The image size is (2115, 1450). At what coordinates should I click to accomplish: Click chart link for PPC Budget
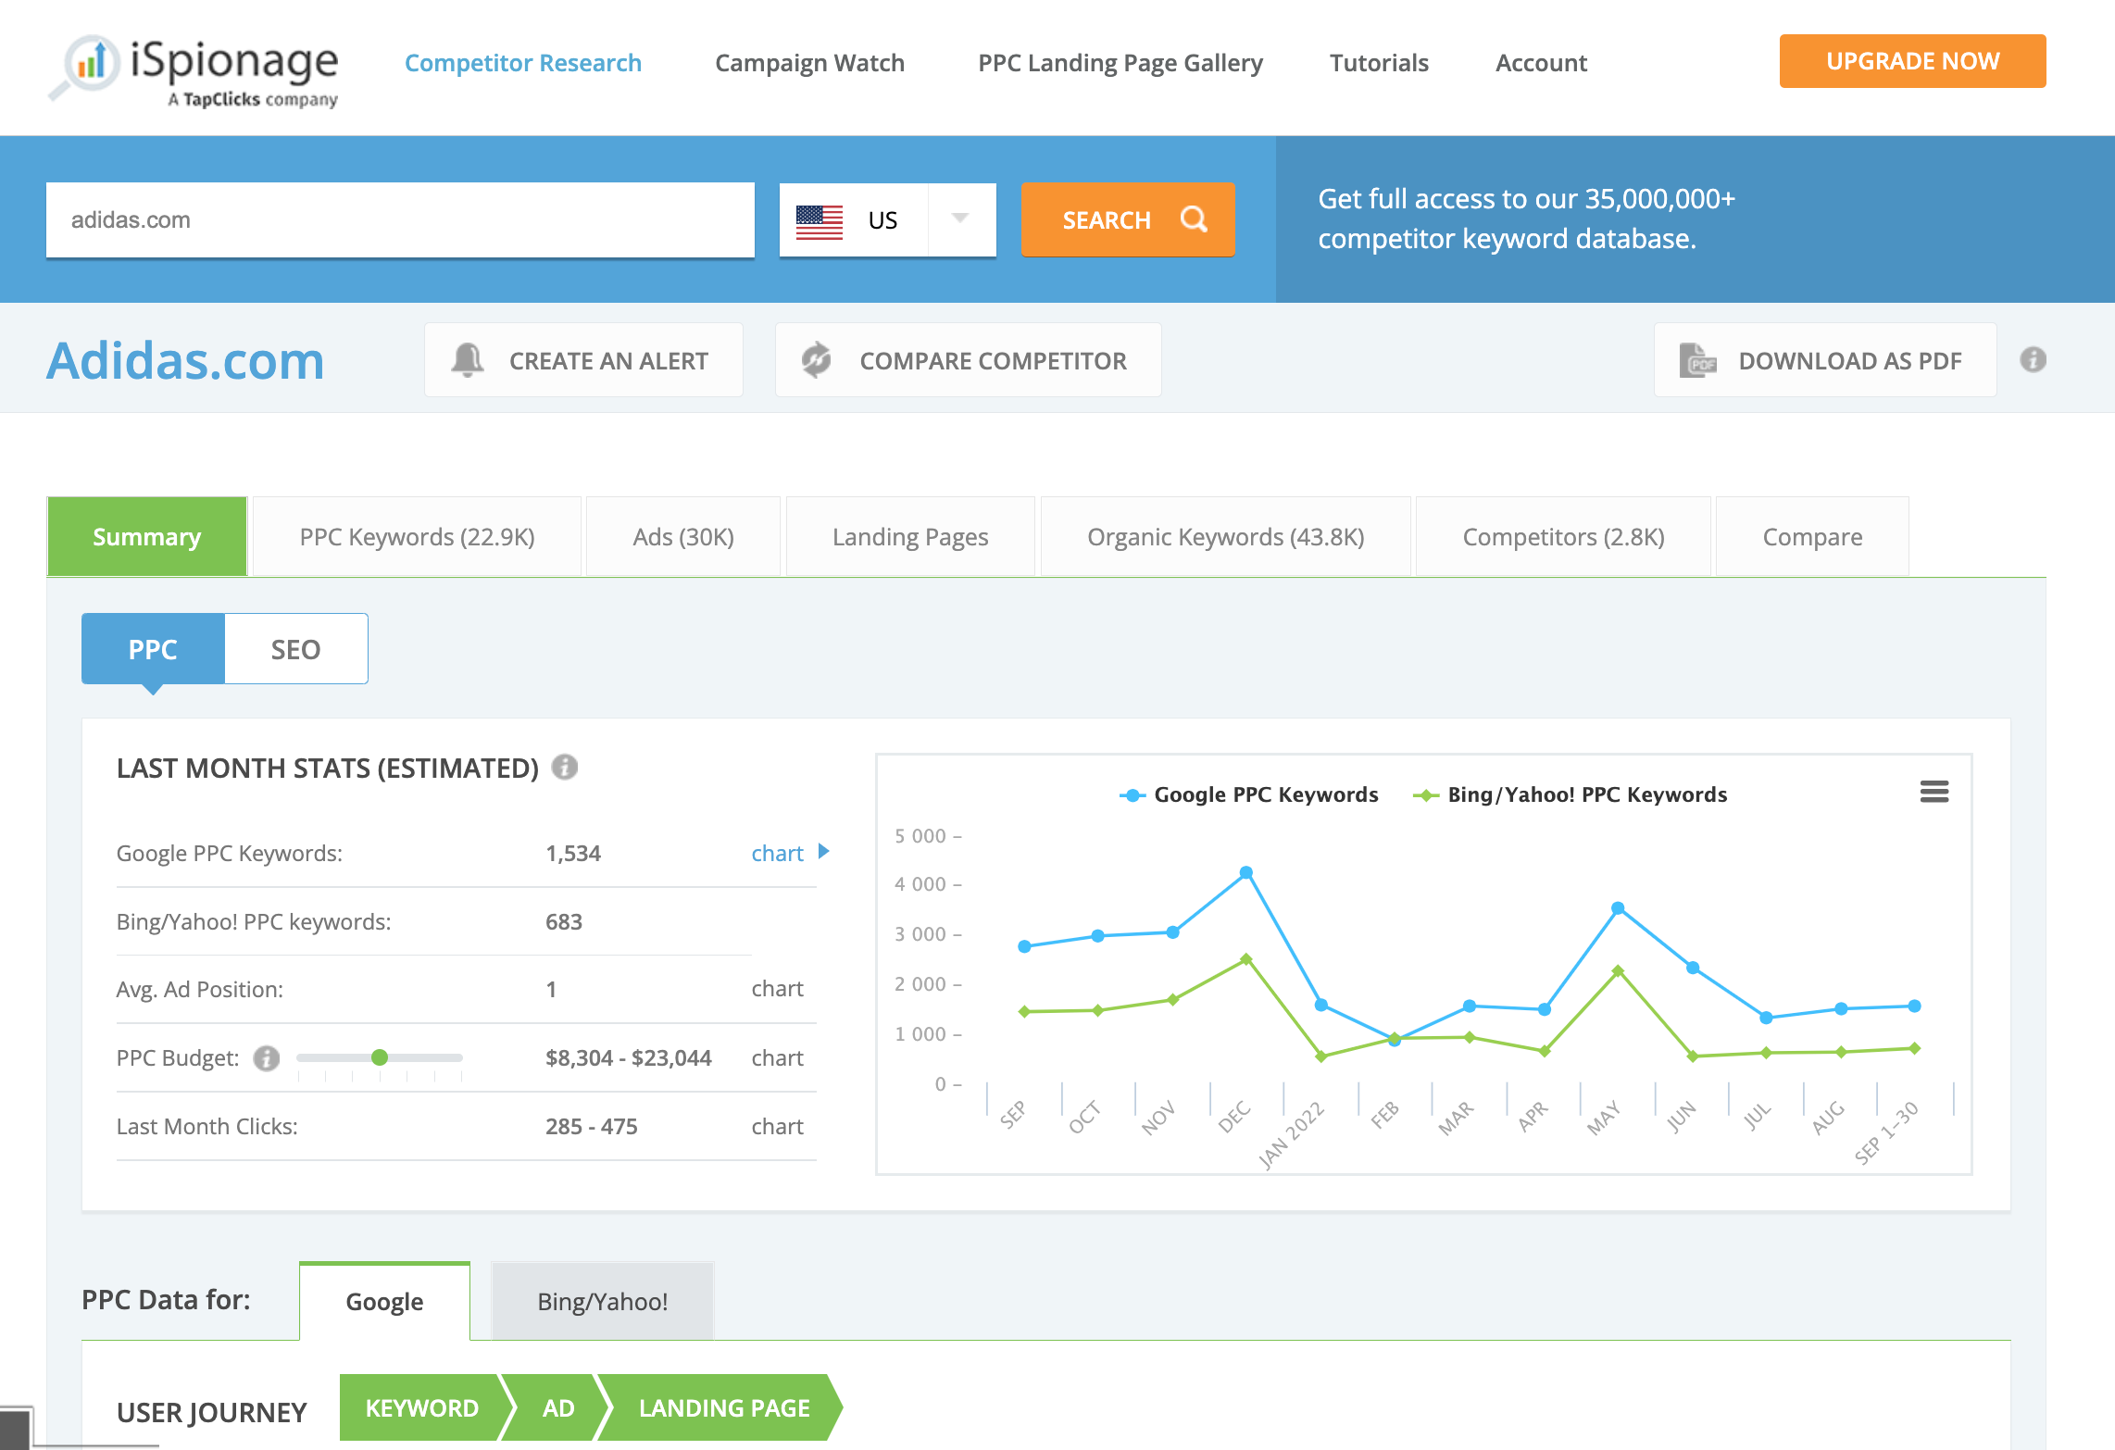coord(778,1057)
